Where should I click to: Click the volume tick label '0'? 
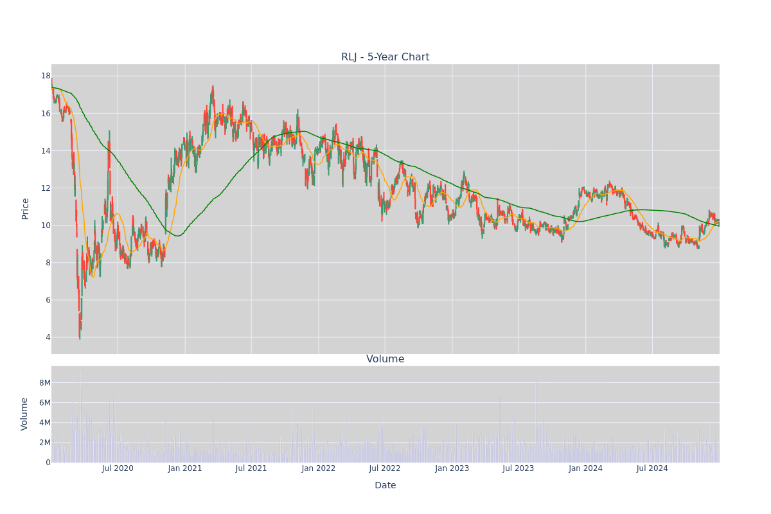[48, 463]
